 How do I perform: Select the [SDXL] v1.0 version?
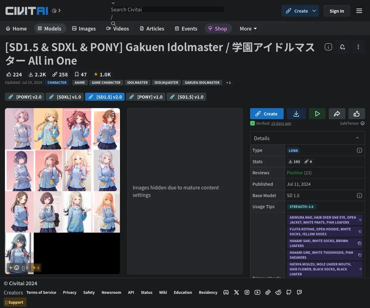(65, 97)
